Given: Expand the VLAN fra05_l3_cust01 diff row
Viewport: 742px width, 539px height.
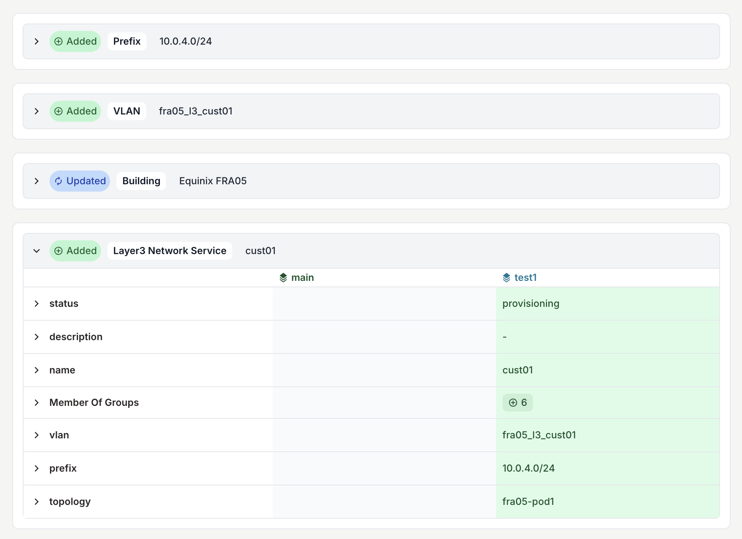Looking at the screenshot, I should click(x=37, y=111).
